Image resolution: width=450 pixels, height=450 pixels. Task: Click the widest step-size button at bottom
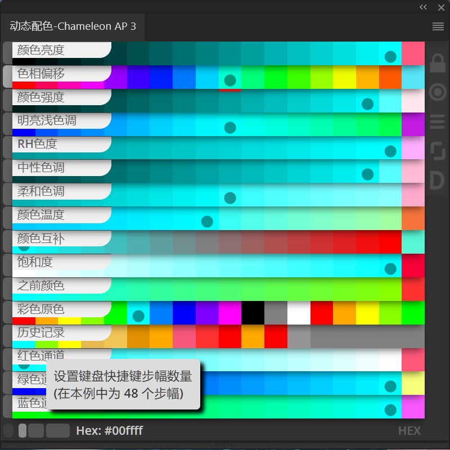[x=58, y=430]
